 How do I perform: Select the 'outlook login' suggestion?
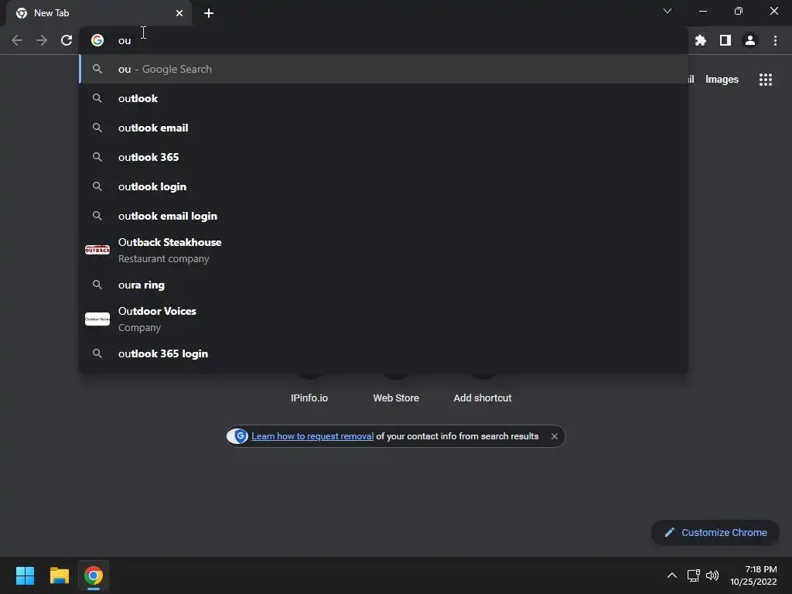(384, 186)
